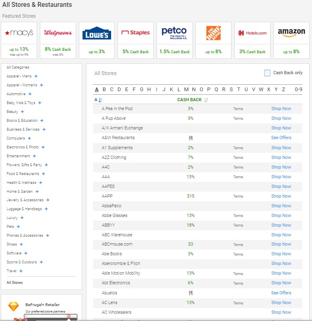
Task: Open the ABCmouse.com store name
Action: pos(117,244)
